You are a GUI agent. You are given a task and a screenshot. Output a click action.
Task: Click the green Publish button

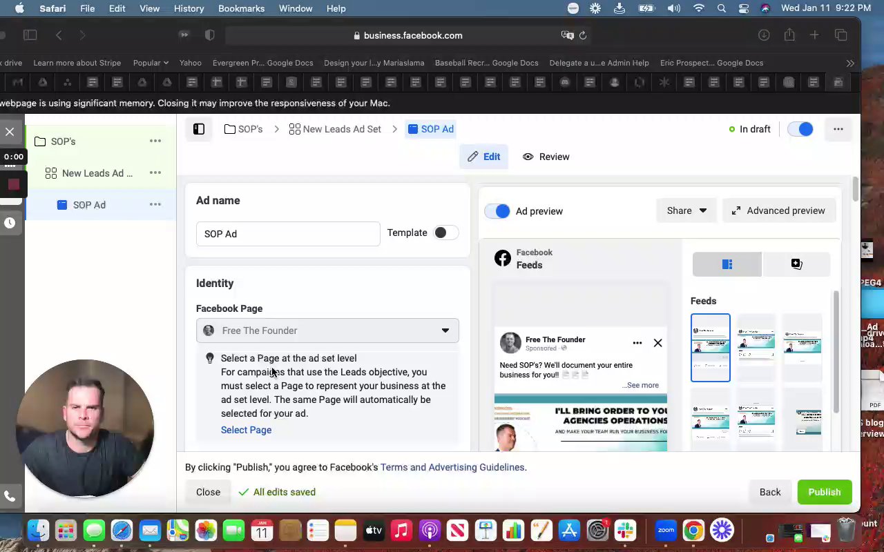tap(825, 492)
